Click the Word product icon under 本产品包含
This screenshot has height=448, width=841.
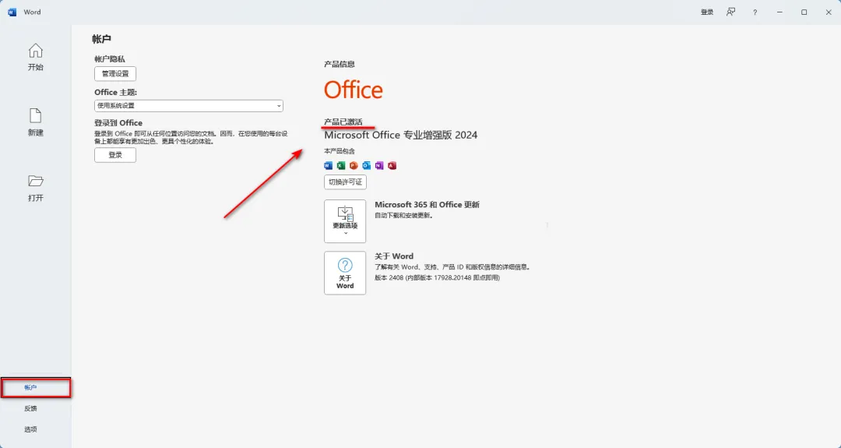(329, 166)
